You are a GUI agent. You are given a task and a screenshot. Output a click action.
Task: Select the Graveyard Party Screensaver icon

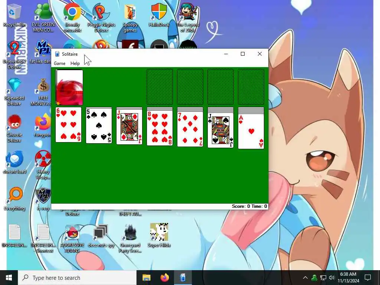[130, 239]
